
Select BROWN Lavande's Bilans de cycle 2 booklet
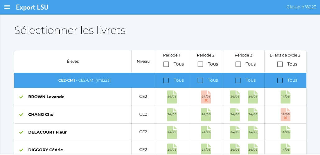pos(285,97)
